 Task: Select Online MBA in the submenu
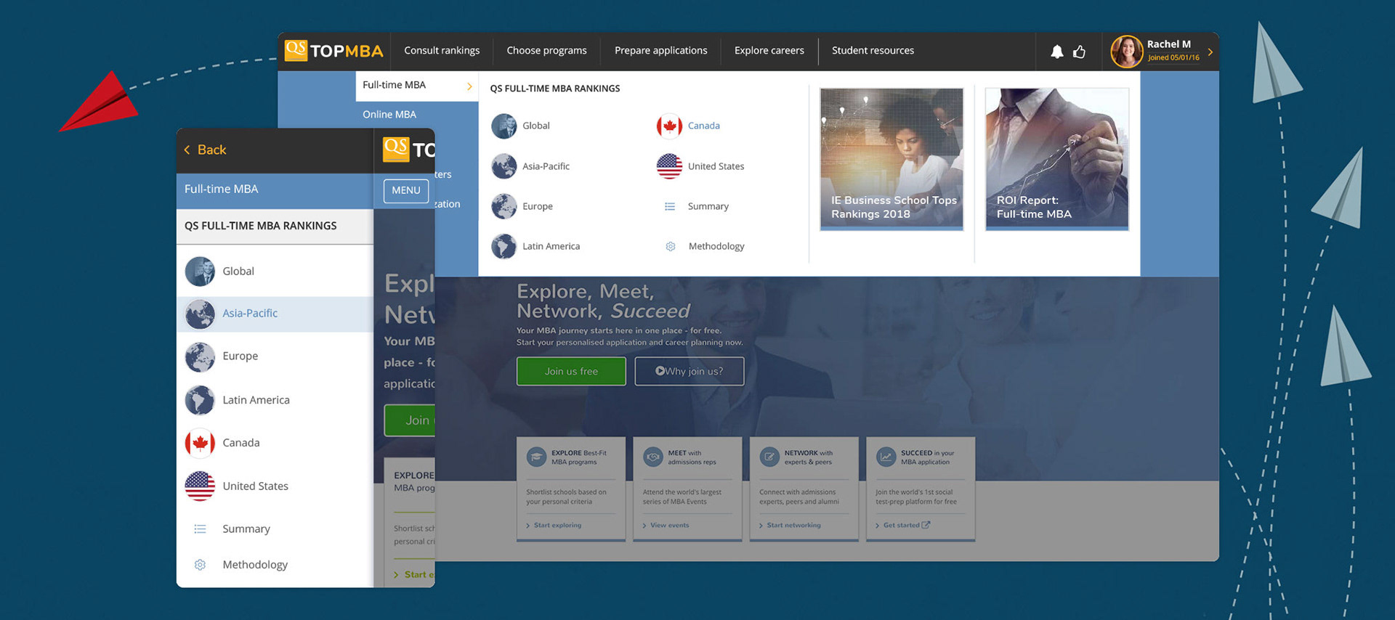point(389,115)
